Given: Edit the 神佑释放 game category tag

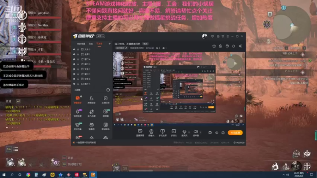Looking at the screenshot, I should (x=122, y=48).
